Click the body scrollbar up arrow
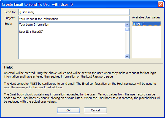 pyautogui.click(x=127, y=25)
